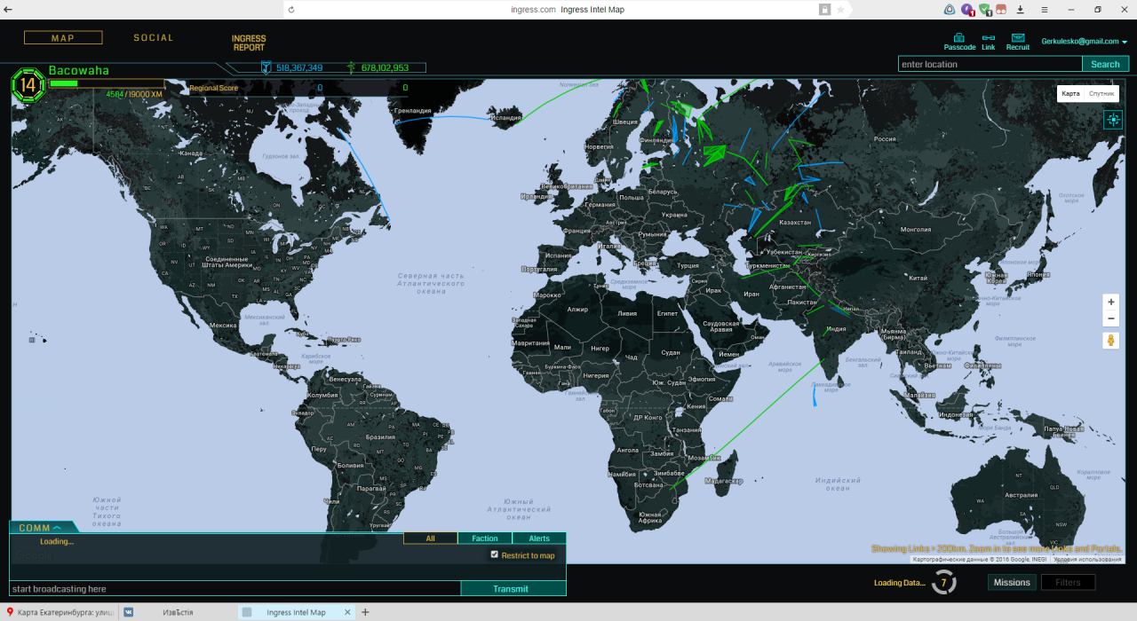Click the Монголия label on map
This screenshot has width=1137, height=621.
point(916,230)
